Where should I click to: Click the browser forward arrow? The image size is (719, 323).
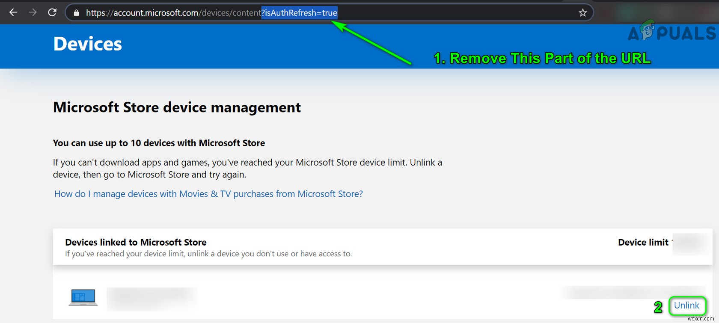click(33, 12)
